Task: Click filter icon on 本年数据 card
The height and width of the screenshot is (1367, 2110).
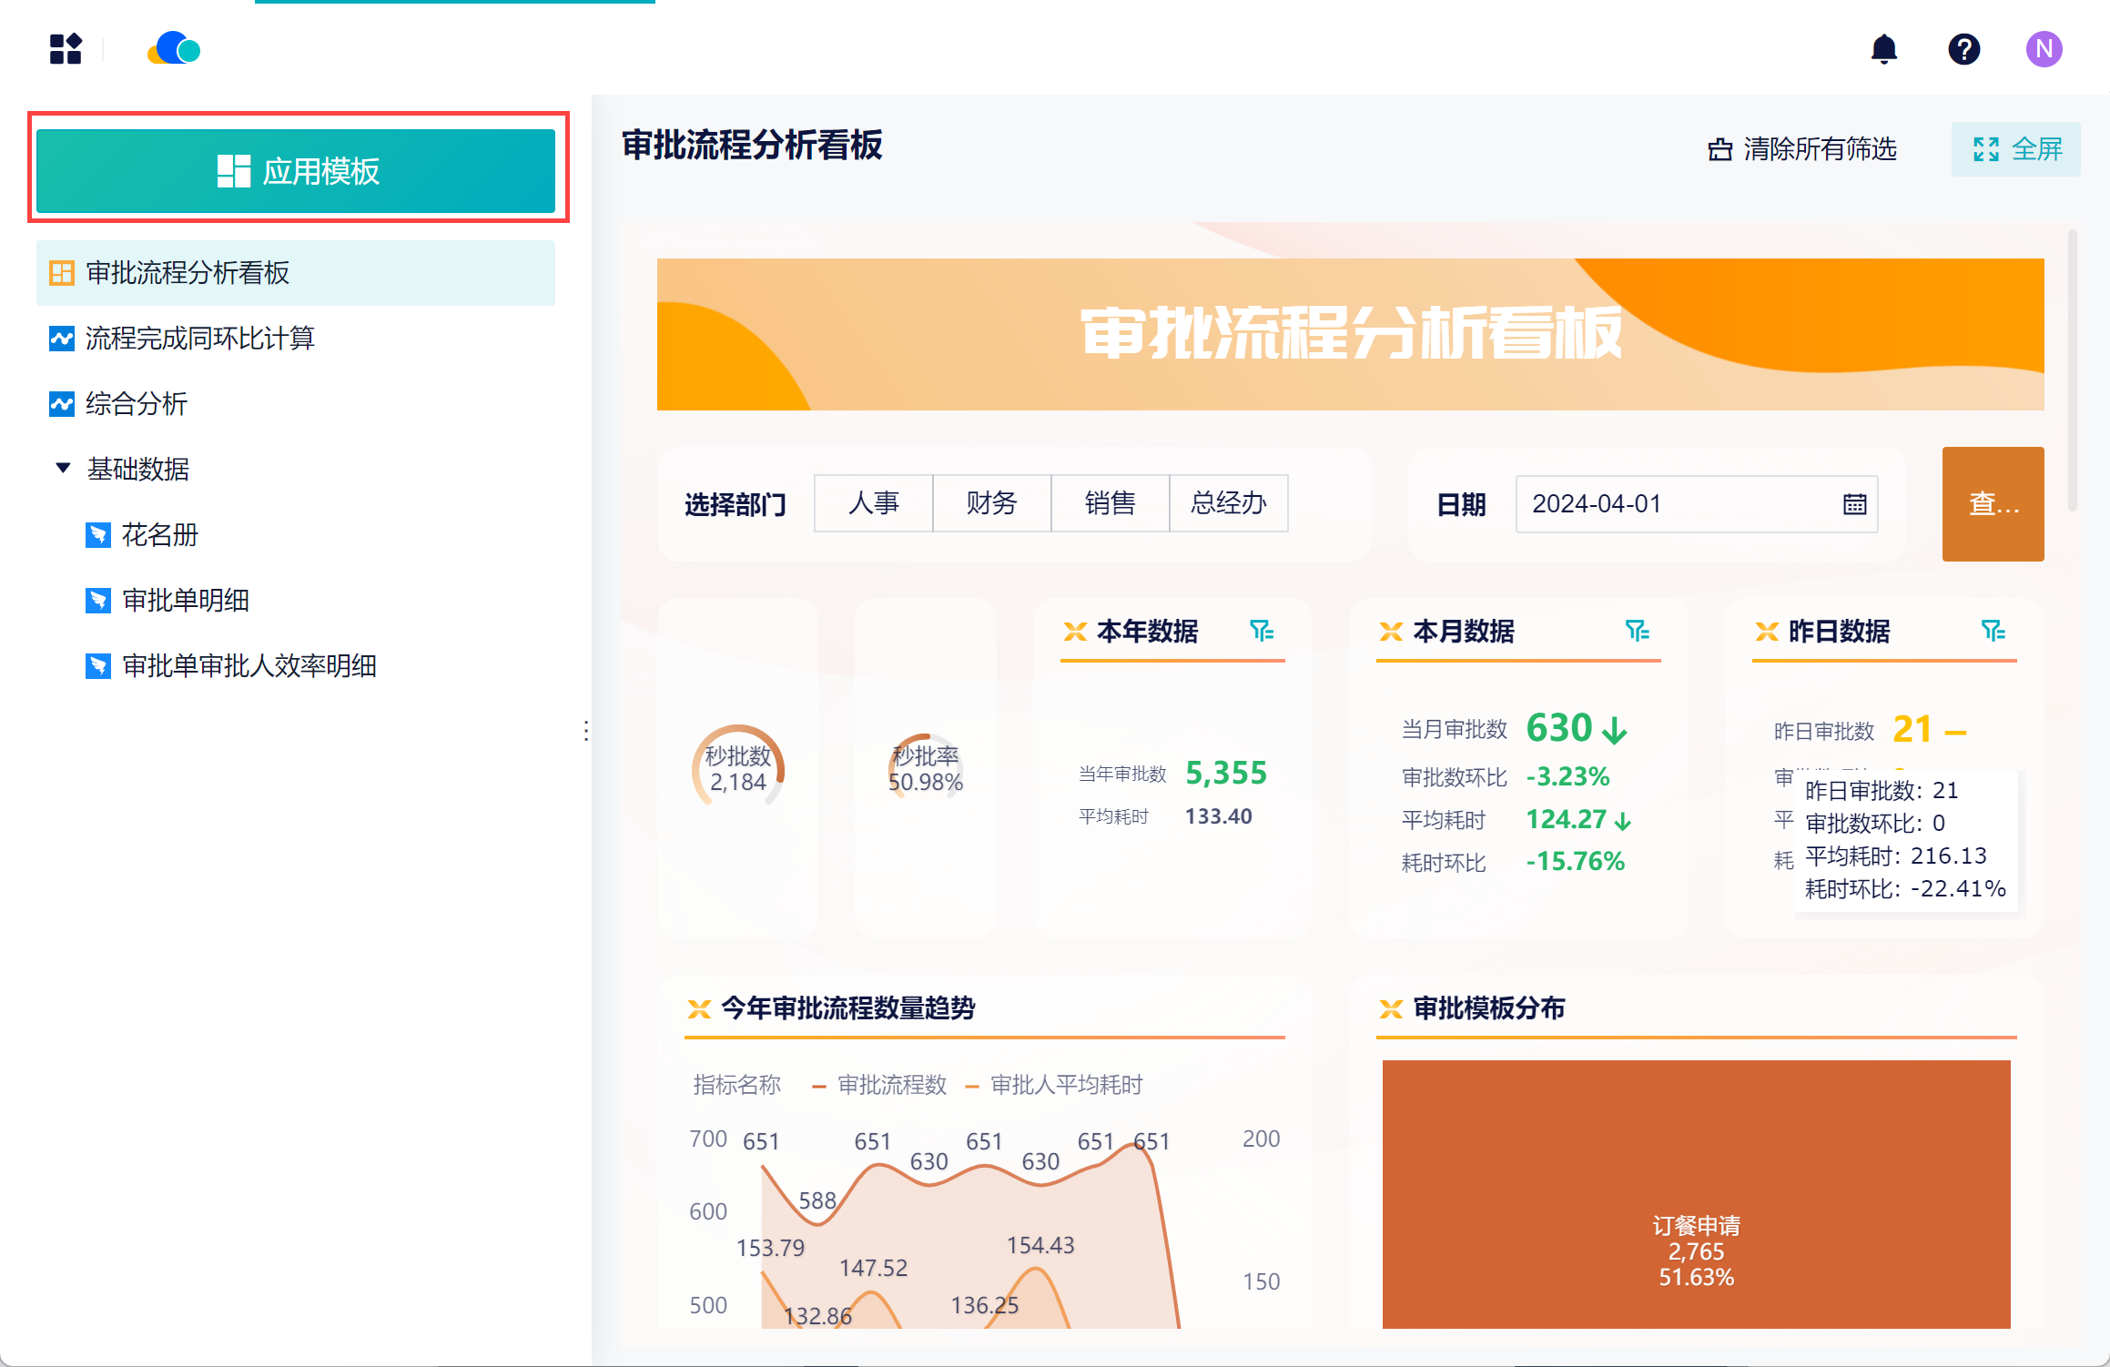Action: coord(1261,631)
